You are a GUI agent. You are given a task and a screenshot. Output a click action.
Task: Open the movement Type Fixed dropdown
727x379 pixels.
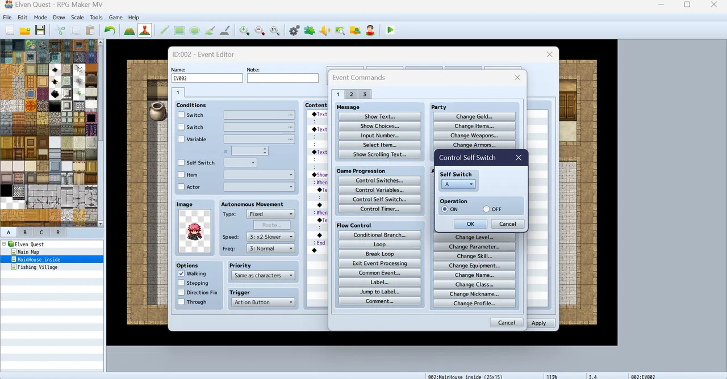point(270,214)
